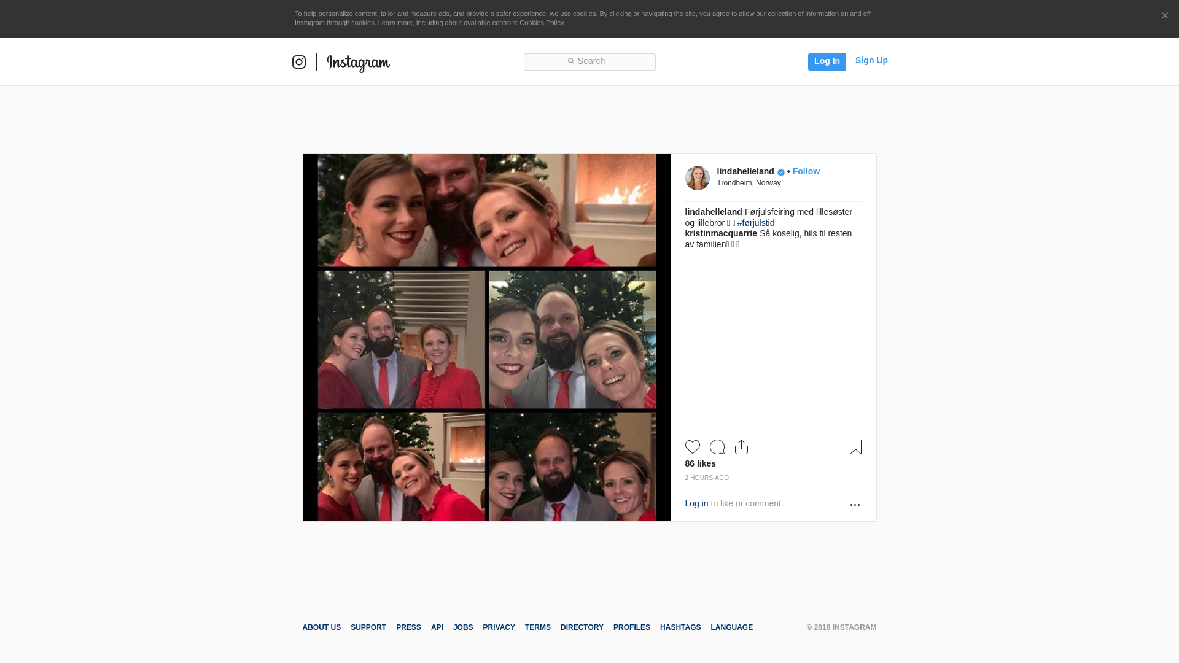The height and width of the screenshot is (663, 1179).
Task: Open the Cookies Policy link
Action: tap(541, 23)
